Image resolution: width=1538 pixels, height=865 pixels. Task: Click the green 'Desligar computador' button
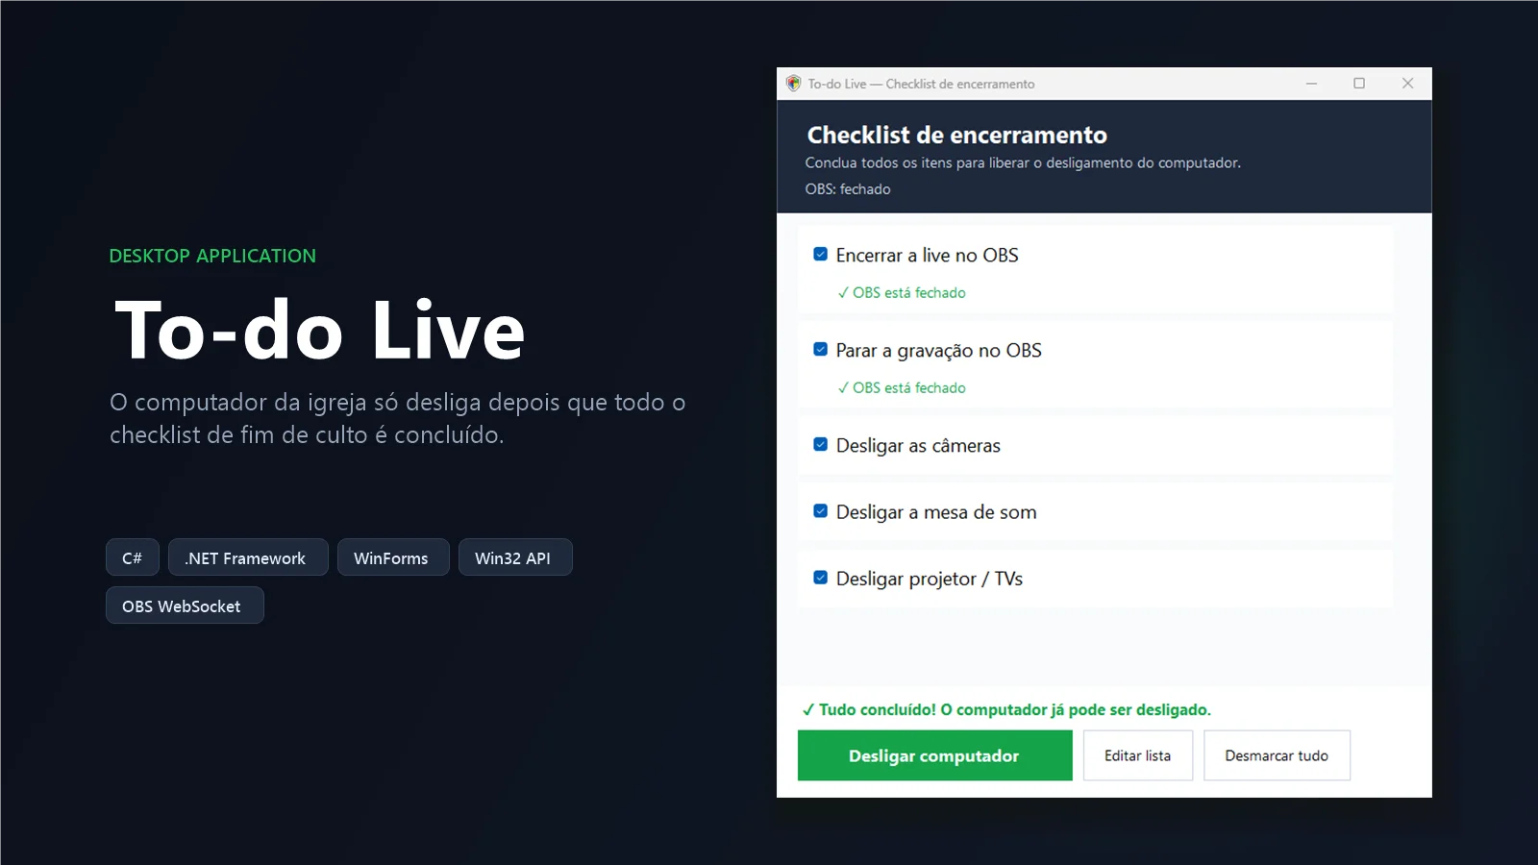(934, 755)
